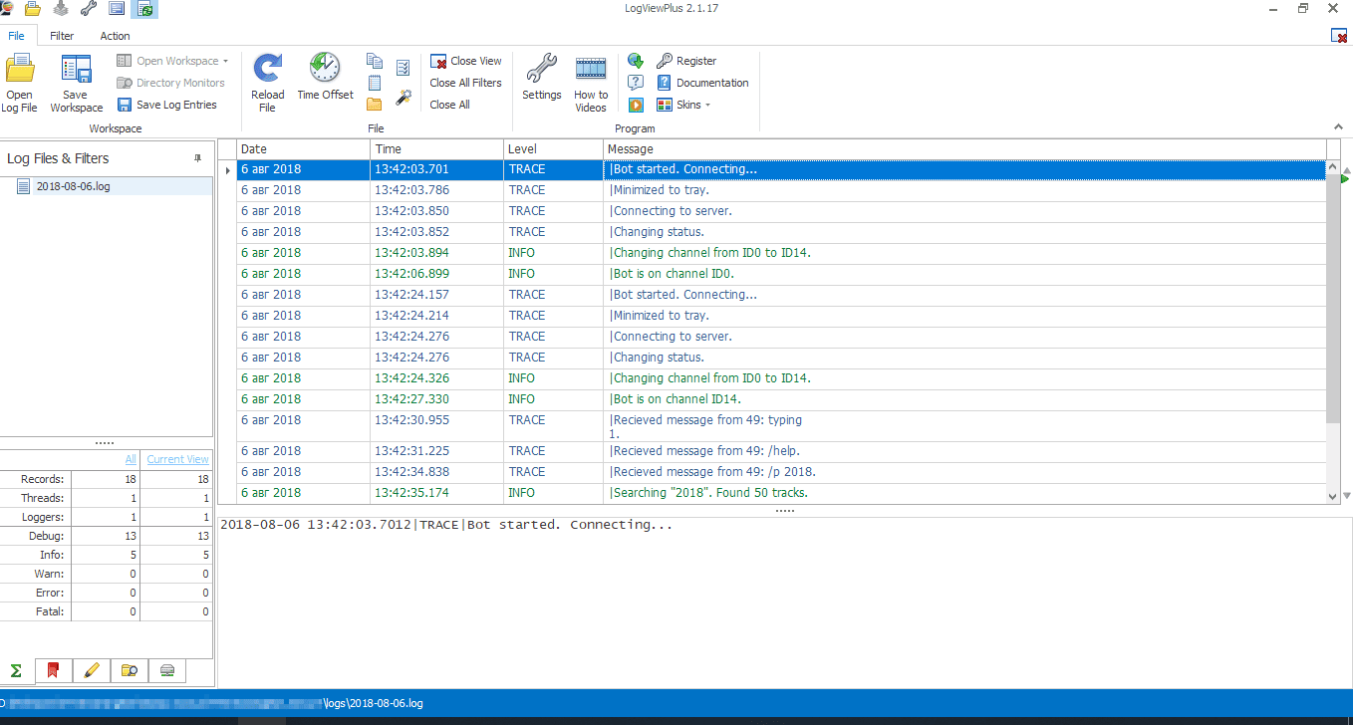Open Settings with the wrench icon
1353x725 pixels.
pyautogui.click(x=541, y=72)
